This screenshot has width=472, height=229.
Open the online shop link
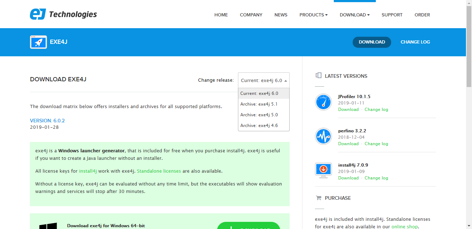405,227
